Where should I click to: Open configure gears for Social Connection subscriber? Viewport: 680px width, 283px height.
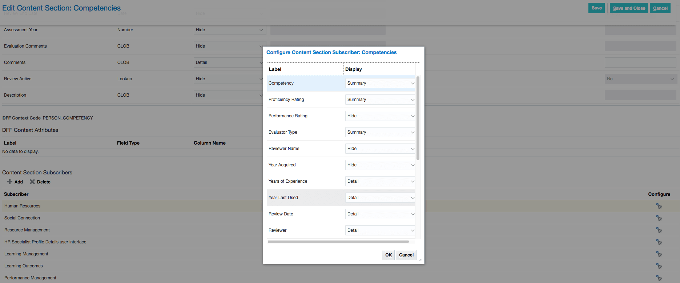[659, 218]
